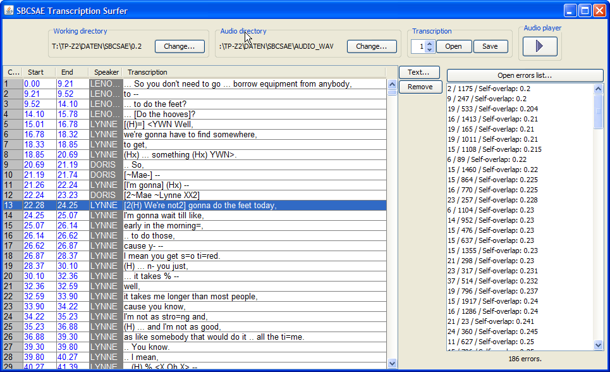This screenshot has width=610, height=372.
Task: Increase transcription number with spinner up arrow
Action: pos(429,44)
